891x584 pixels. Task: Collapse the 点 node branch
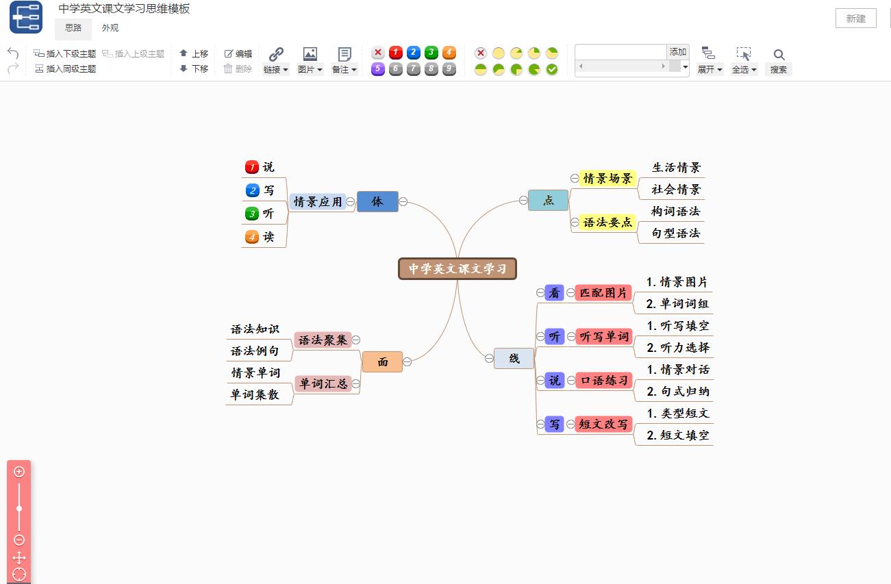click(523, 200)
